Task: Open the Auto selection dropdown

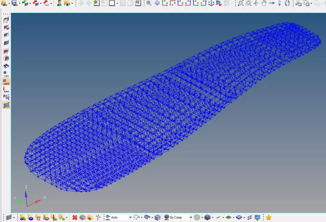Action: click(x=130, y=217)
